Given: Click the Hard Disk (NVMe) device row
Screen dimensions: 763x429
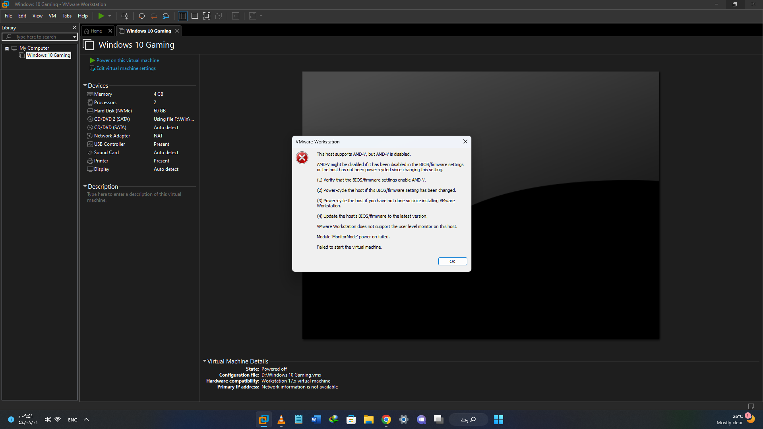Looking at the screenshot, I should (141, 111).
